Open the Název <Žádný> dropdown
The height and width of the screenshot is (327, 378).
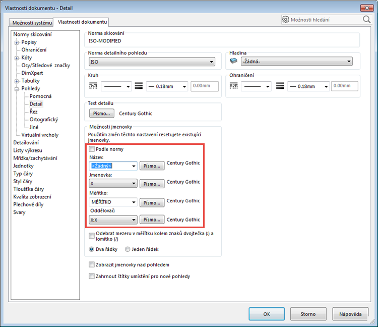pyautogui.click(x=113, y=166)
